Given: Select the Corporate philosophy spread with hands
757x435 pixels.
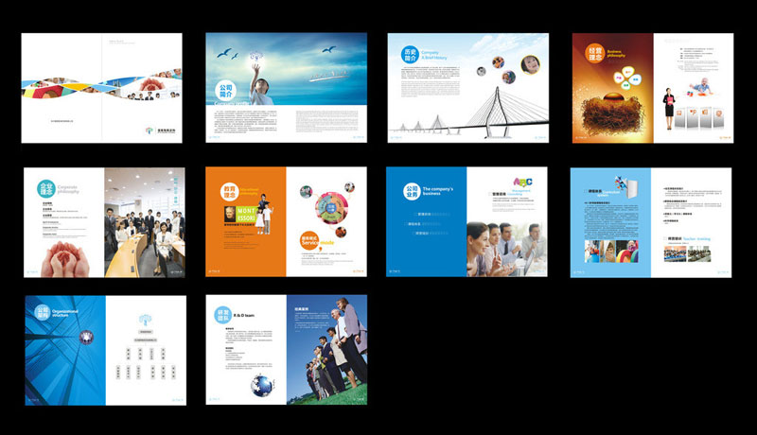Looking at the screenshot, I should coord(104,222).
